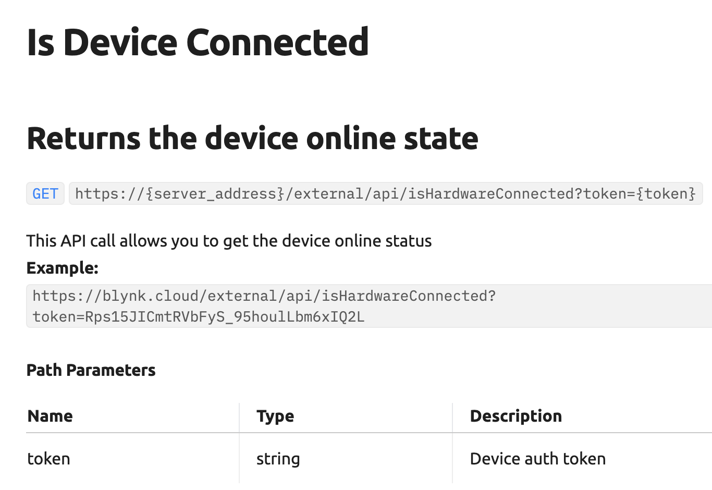Click the "Path Parameters" section heading
The image size is (712, 490).
(91, 371)
